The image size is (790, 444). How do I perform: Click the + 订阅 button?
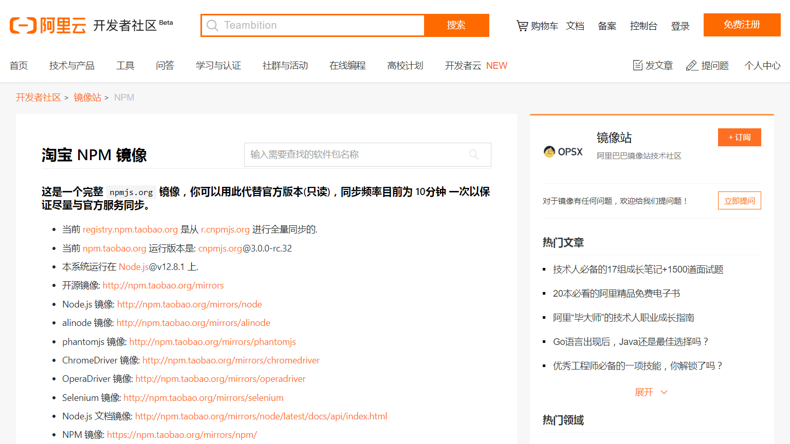point(739,137)
